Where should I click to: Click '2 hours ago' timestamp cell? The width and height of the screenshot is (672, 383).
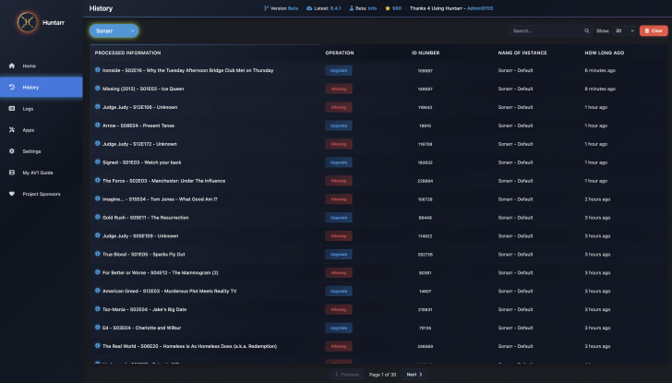pos(597,199)
